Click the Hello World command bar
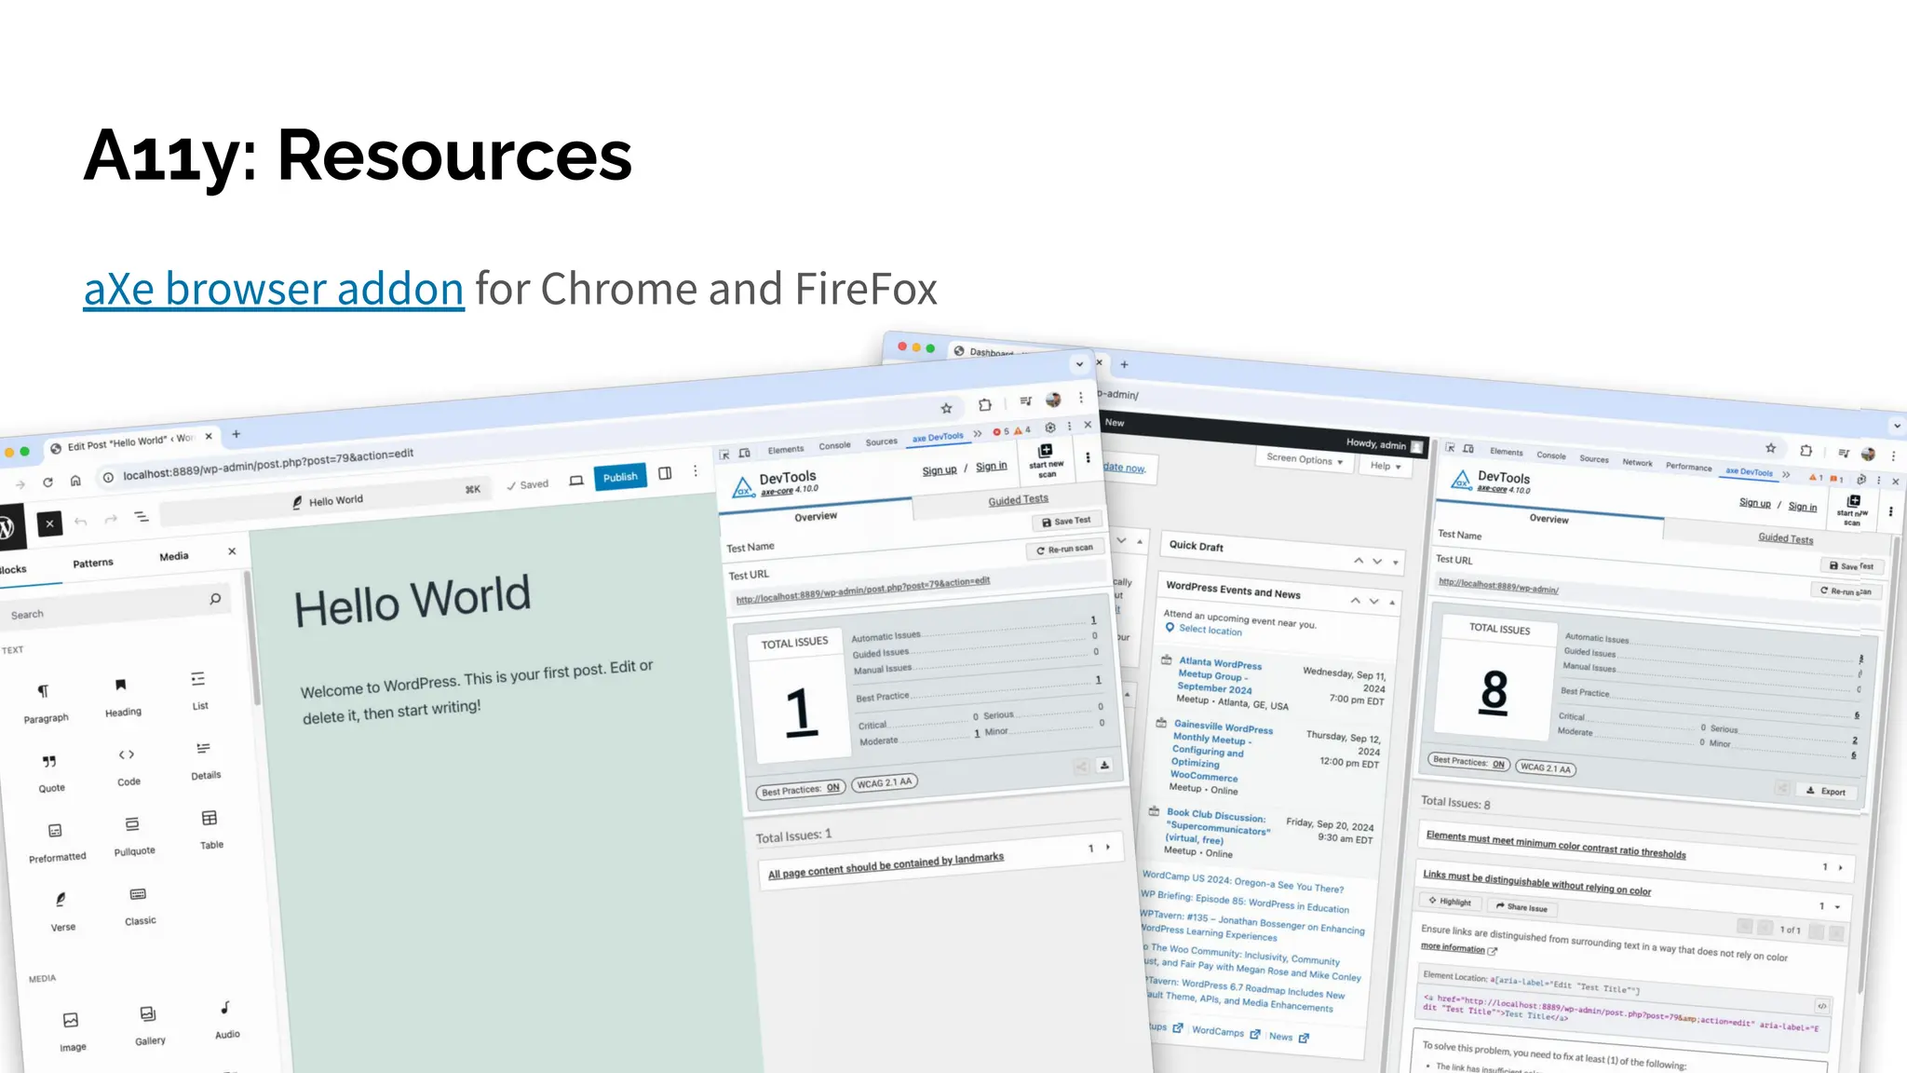The width and height of the screenshot is (1907, 1073). click(x=326, y=501)
